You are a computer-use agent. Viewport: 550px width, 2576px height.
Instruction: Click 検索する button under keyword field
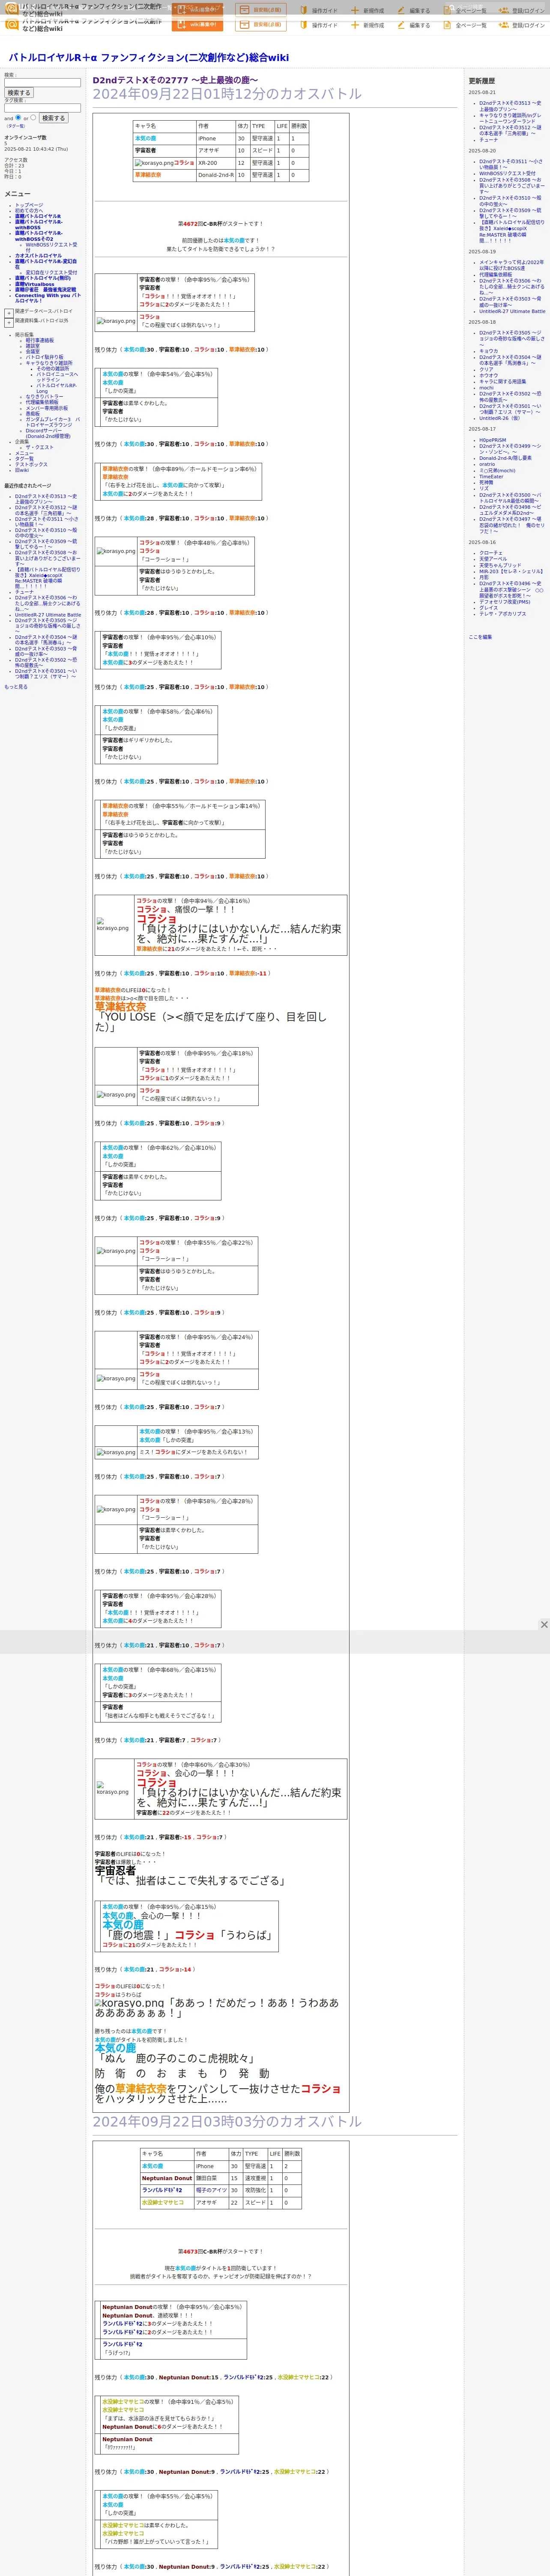pyautogui.click(x=18, y=93)
